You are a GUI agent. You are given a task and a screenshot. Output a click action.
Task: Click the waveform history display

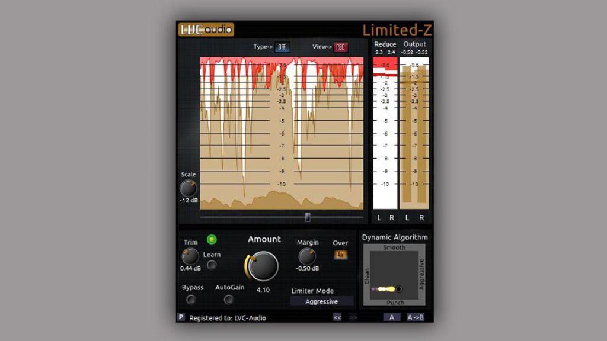tap(282, 133)
